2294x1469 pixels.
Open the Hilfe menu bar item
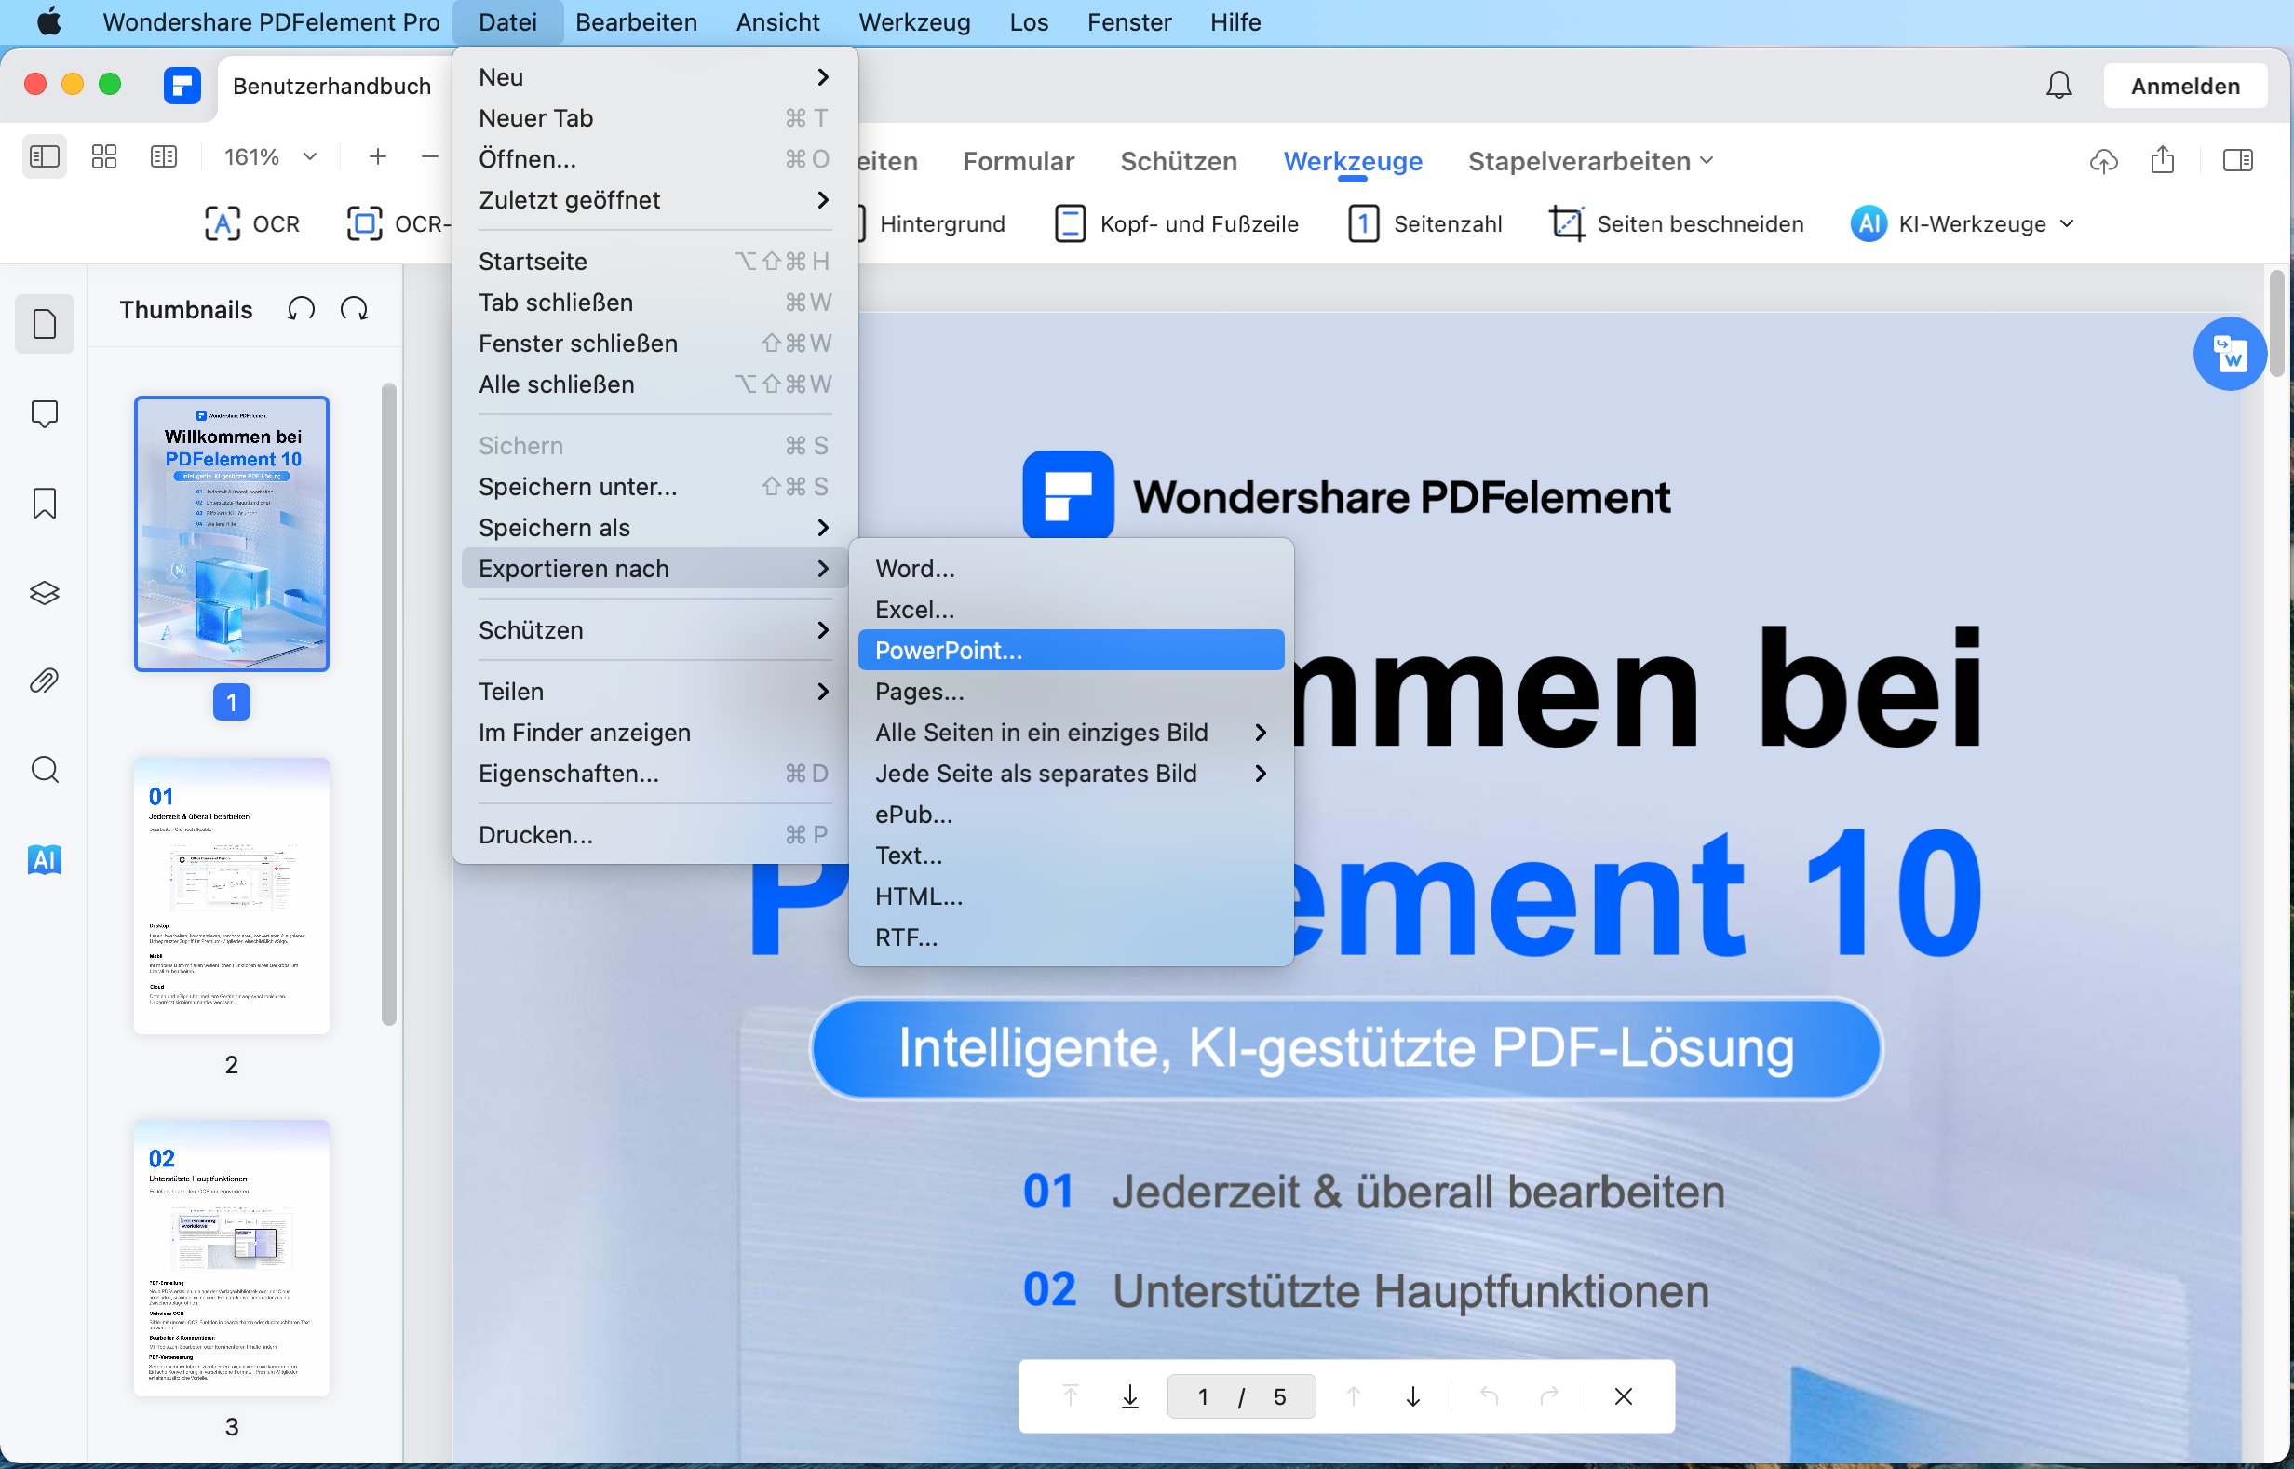(1235, 22)
